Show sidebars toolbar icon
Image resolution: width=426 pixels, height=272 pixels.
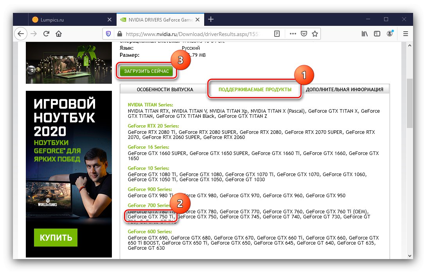point(377,34)
